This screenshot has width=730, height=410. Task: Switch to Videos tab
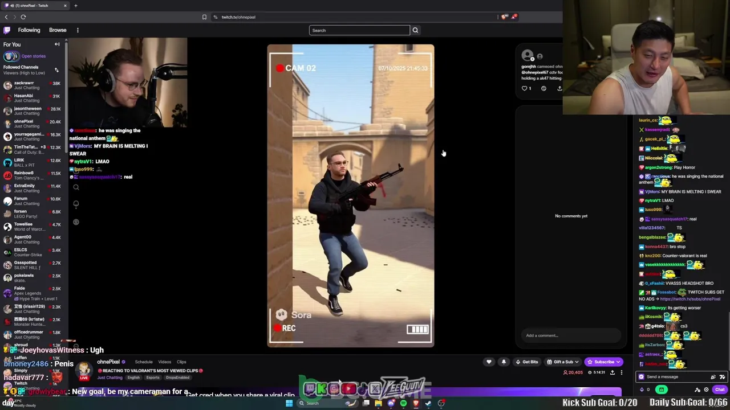click(x=164, y=362)
